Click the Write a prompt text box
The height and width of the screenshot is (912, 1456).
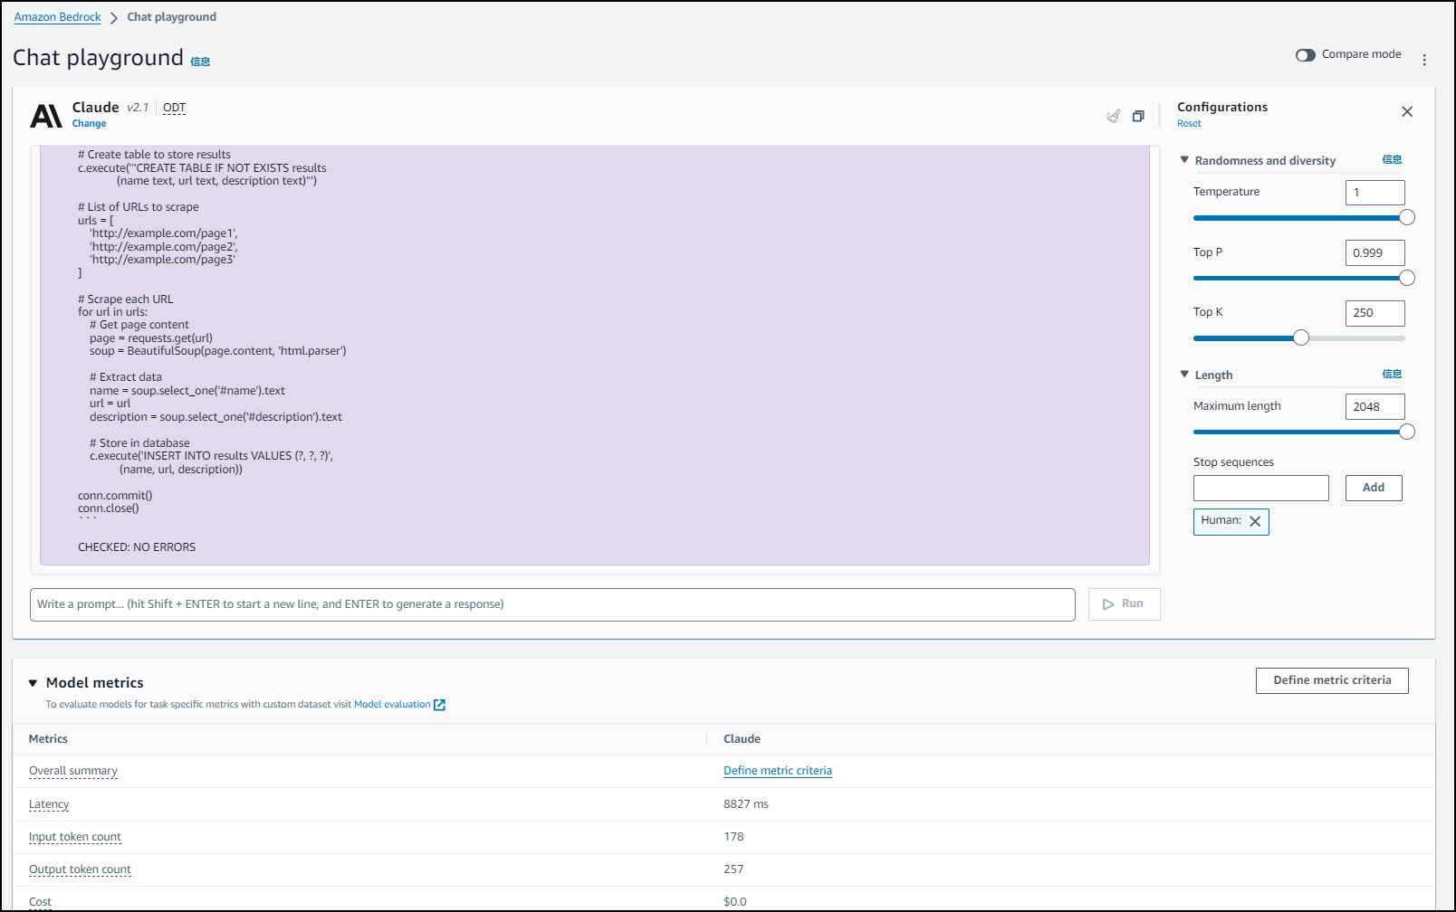[x=552, y=604]
